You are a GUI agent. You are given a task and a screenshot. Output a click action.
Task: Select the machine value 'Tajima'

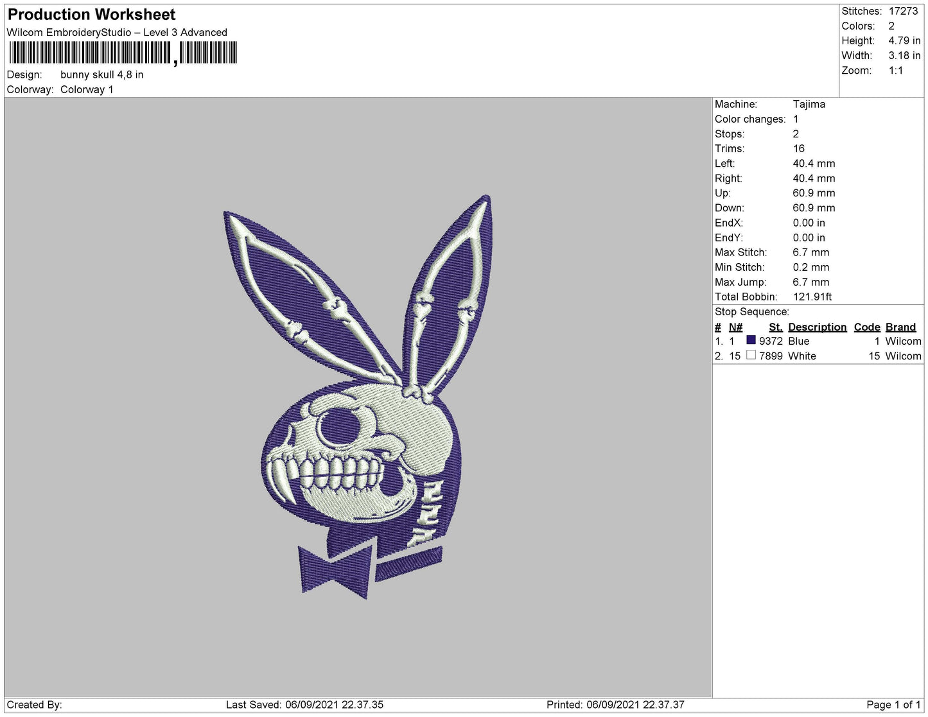[809, 104]
